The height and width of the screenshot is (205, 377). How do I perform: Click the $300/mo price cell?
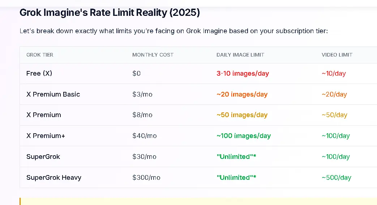click(x=146, y=177)
